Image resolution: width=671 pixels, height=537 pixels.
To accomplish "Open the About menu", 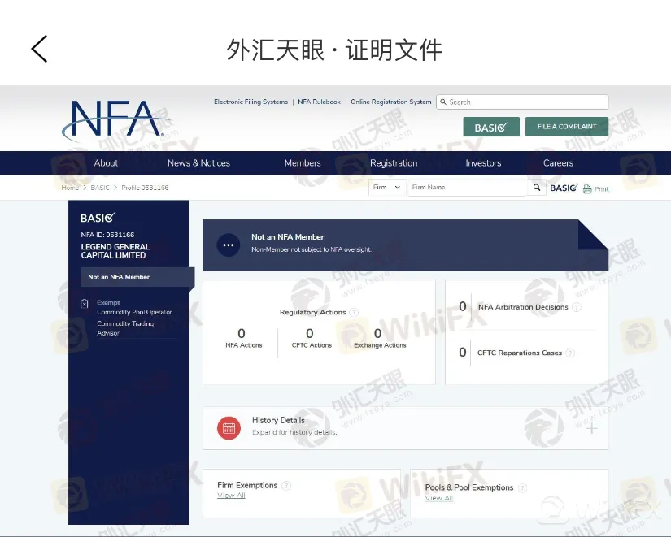I will 106,163.
